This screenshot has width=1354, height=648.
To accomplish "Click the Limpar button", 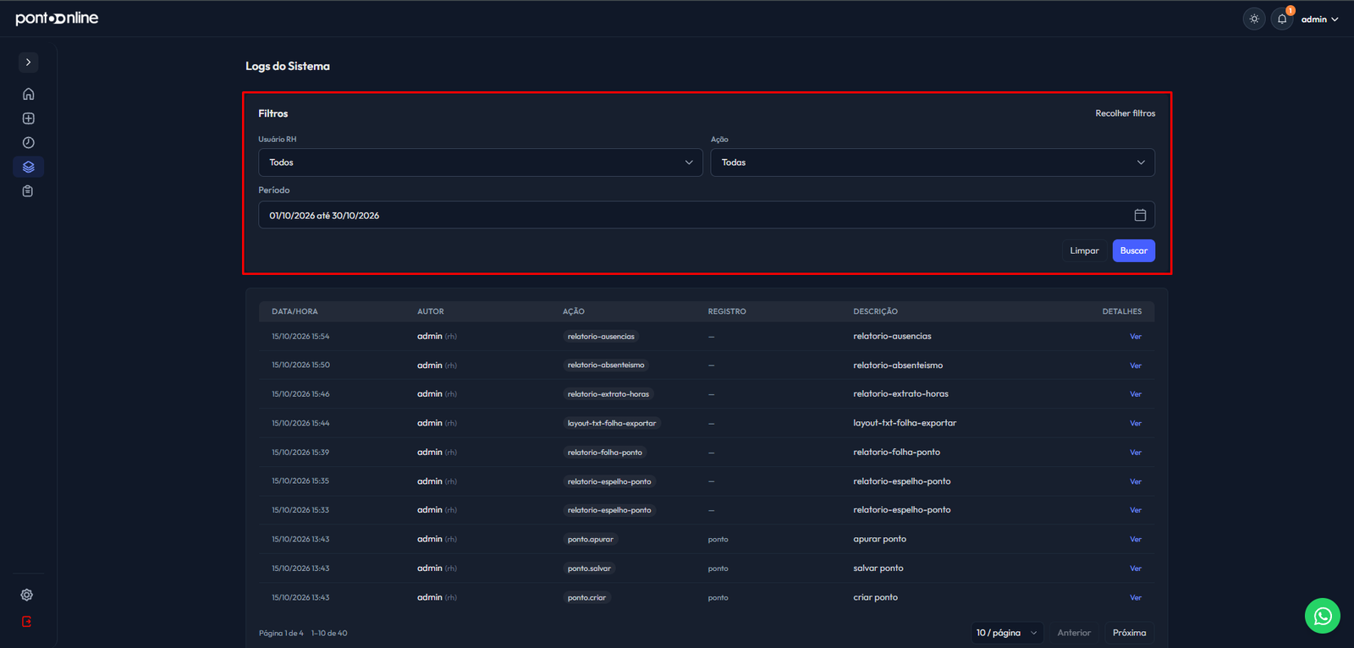I will 1084,250.
